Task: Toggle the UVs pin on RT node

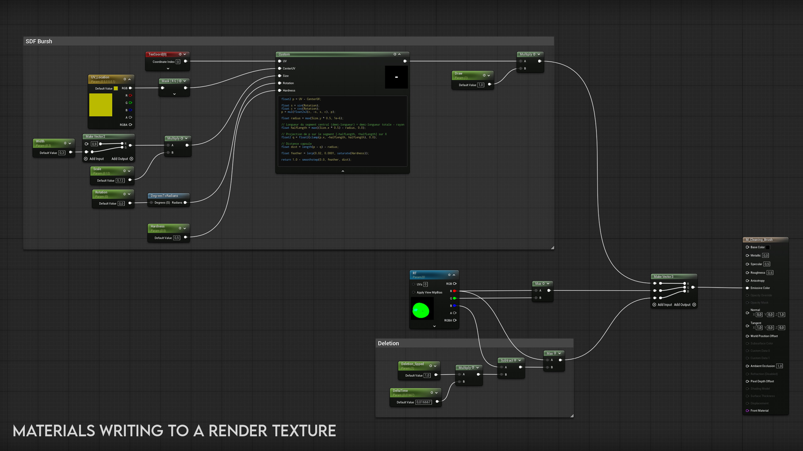Action: (414, 284)
